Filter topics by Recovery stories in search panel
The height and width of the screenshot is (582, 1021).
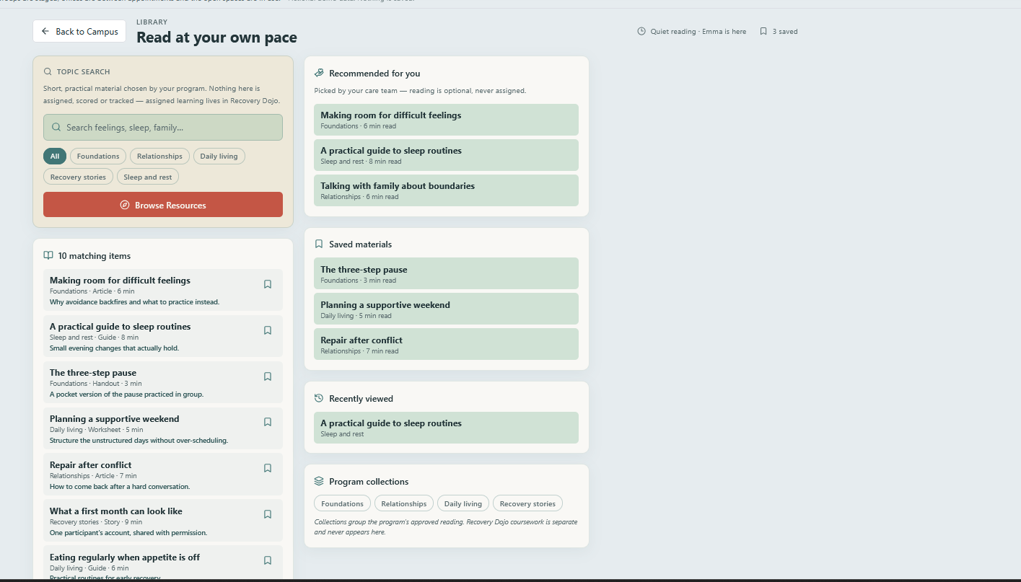[78, 177]
